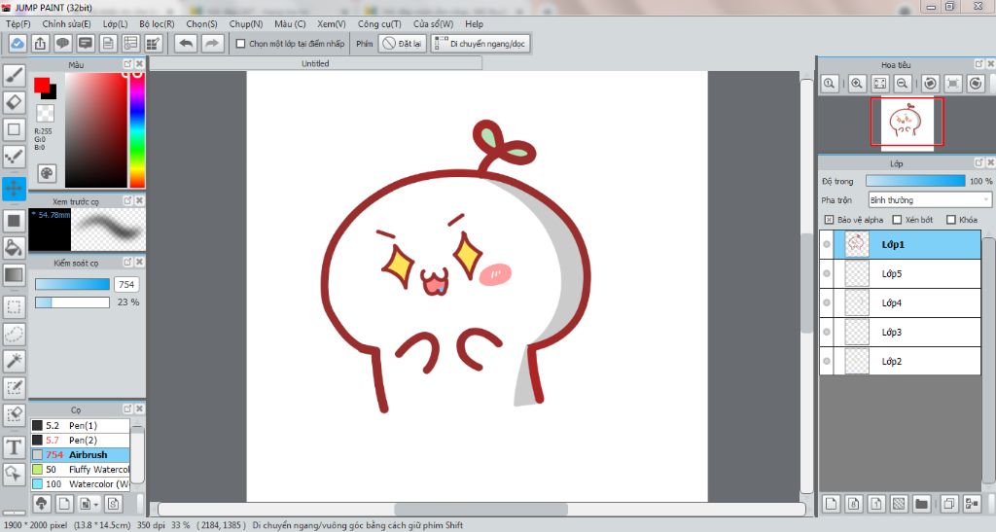Click 'Di chuyển ngang/dọc' button
This screenshot has height=532, width=996.
click(480, 43)
